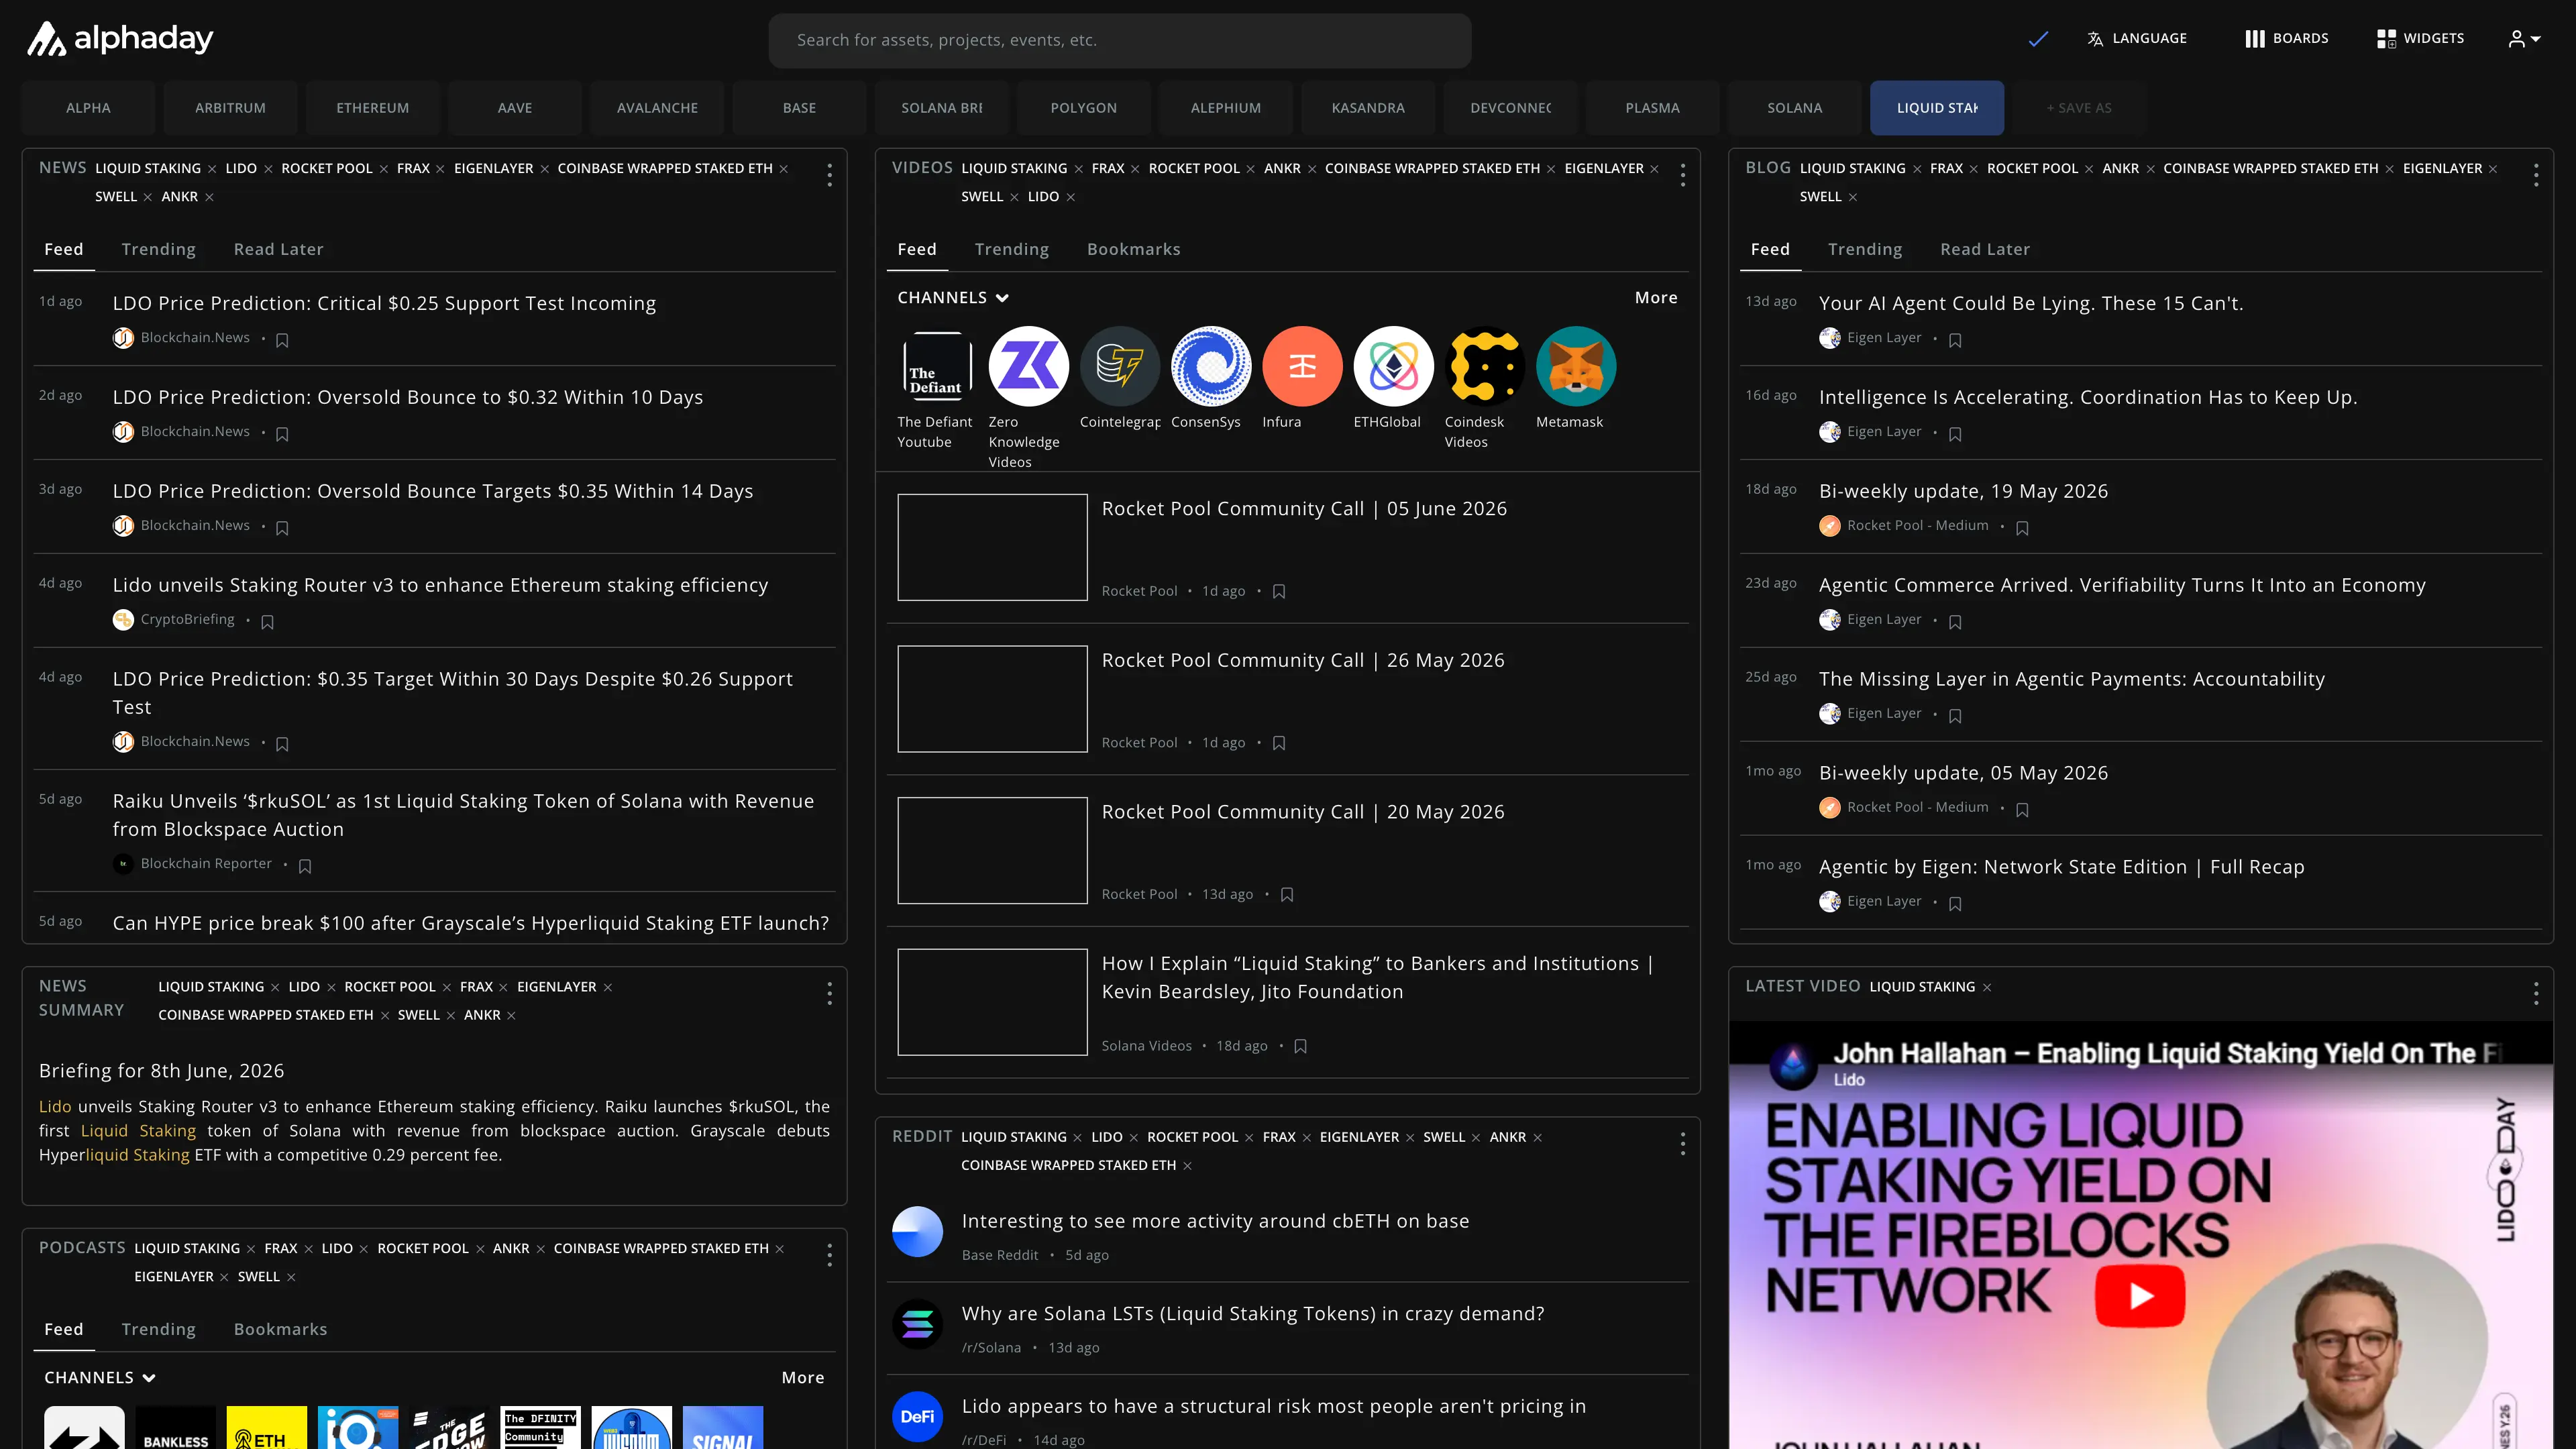Select the ETHGlobal channel icon
Image resolution: width=2576 pixels, height=1449 pixels.
[x=1393, y=366]
